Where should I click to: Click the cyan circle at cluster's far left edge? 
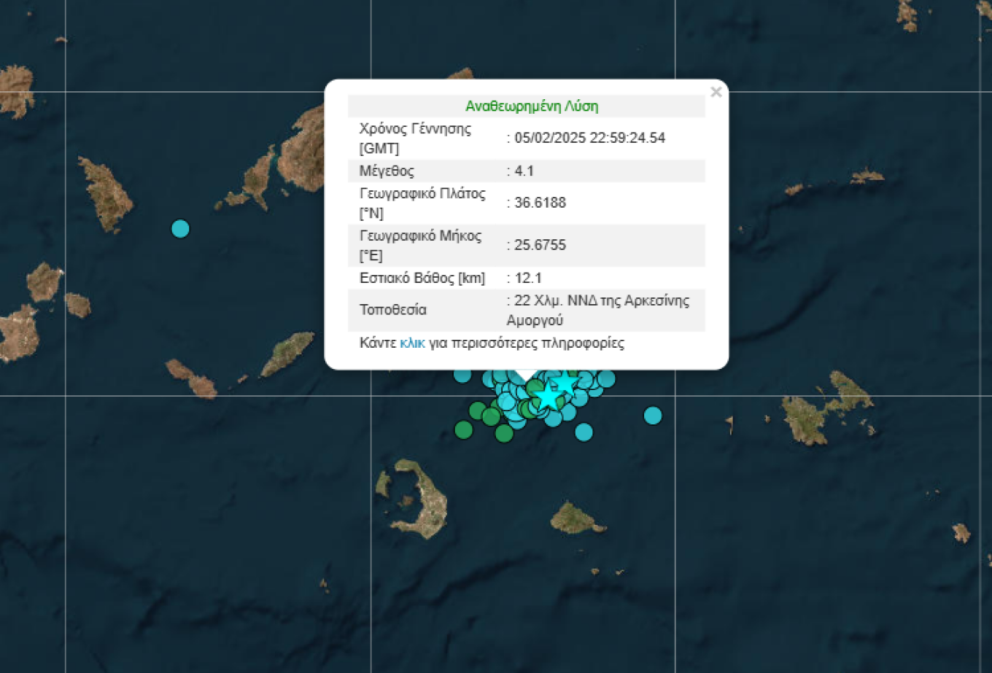click(x=462, y=376)
